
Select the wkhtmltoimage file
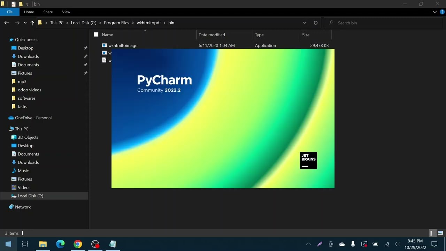pyautogui.click(x=123, y=45)
